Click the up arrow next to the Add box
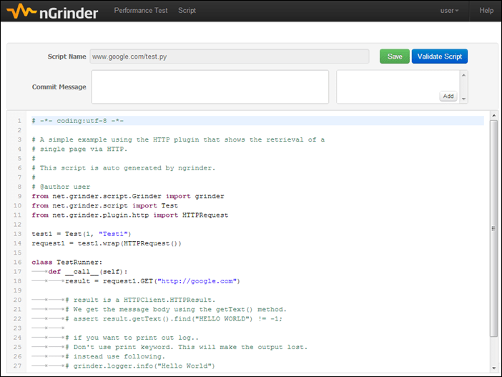Screen dimensions: 502x377 coord(463,75)
